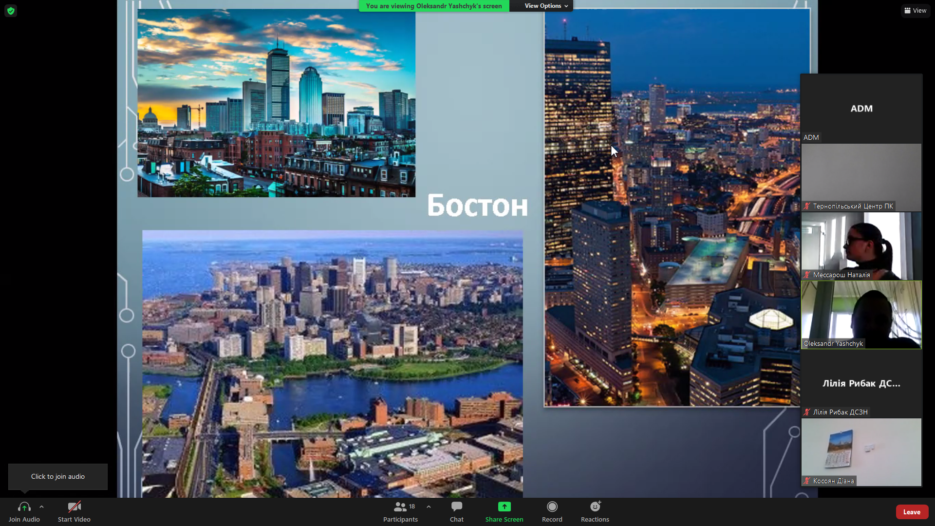Select Oleksandr Yashchyk video tile
Screen dimensions: 935x526
(861, 315)
